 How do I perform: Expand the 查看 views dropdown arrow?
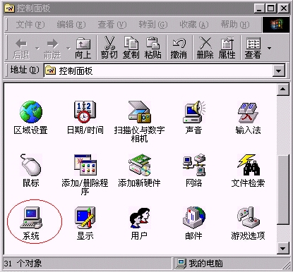click(269, 49)
